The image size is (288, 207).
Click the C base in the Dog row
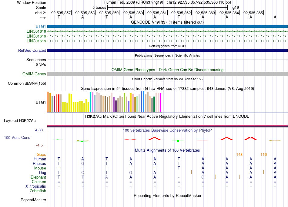tap(83, 172)
